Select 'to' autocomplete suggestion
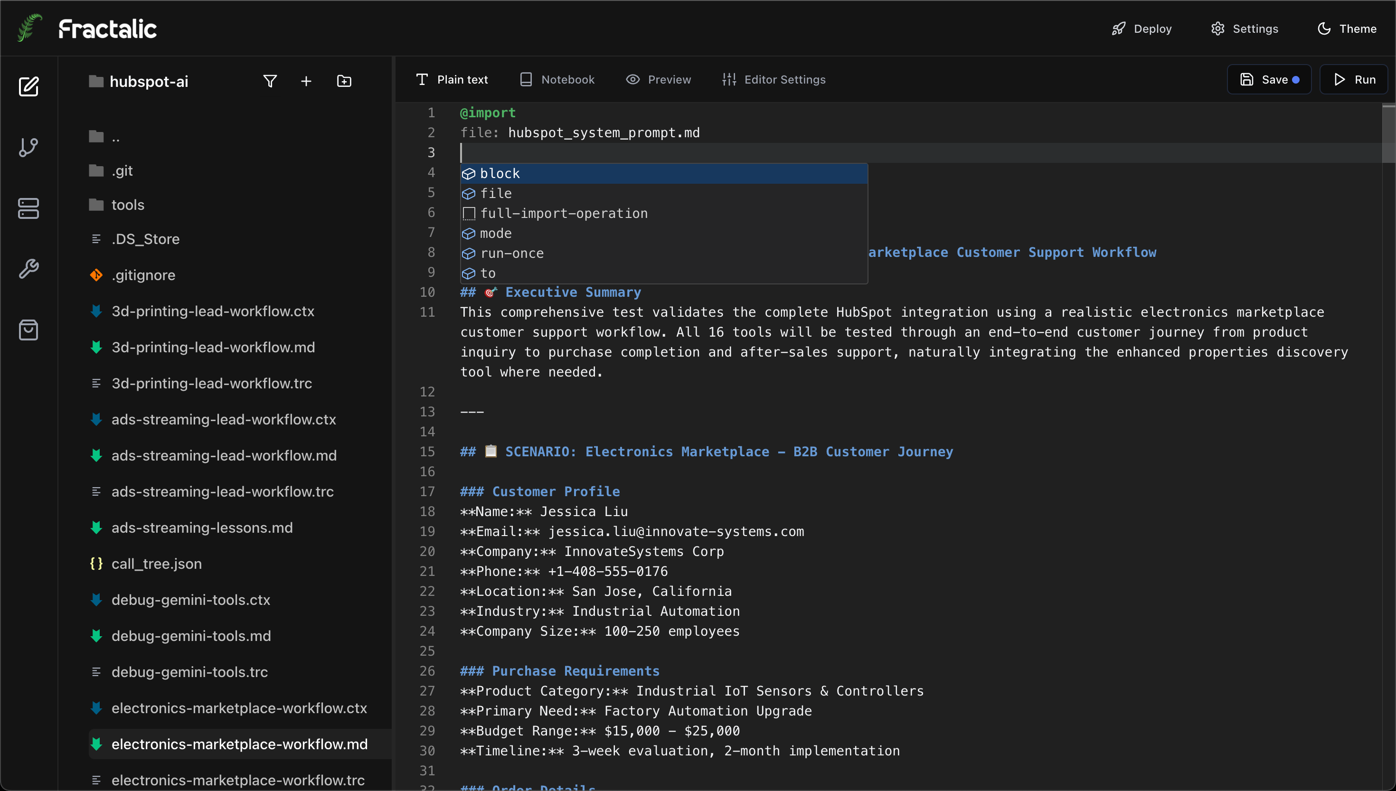The width and height of the screenshot is (1396, 791). pyautogui.click(x=664, y=273)
